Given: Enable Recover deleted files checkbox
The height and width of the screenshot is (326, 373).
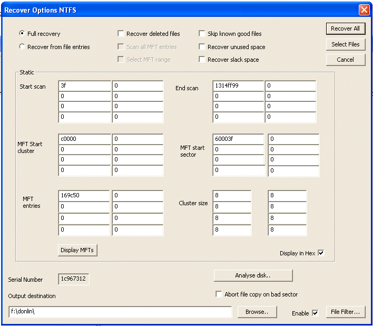Looking at the screenshot, I should (x=121, y=34).
